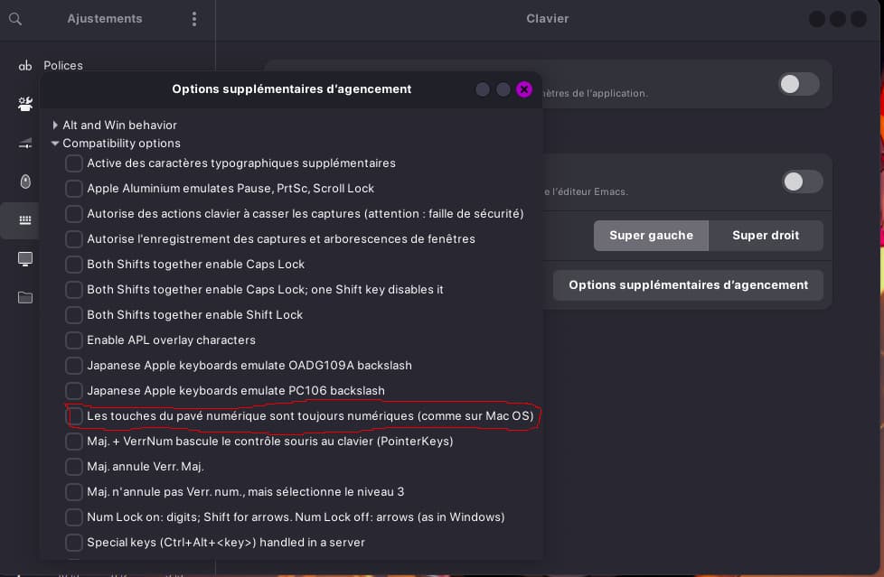Check 'Les touches du pavé numérique' option

point(74,416)
